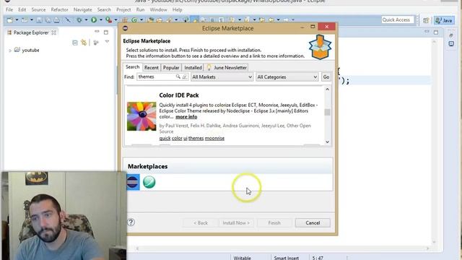Open the File menu
462x260 pixels.
click(x=9, y=9)
